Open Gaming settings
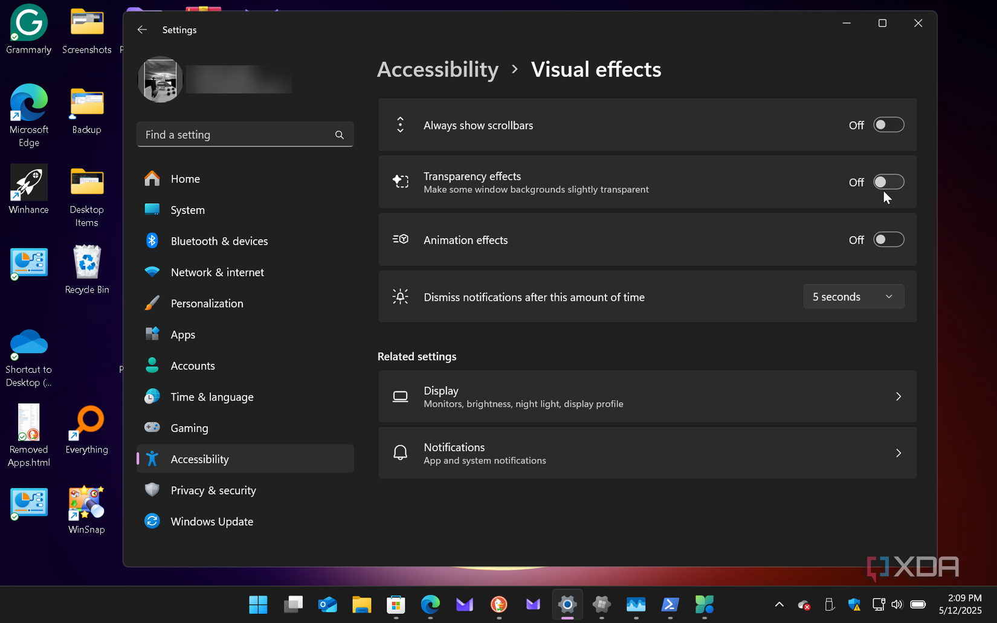This screenshot has width=997, height=623. [x=190, y=428]
